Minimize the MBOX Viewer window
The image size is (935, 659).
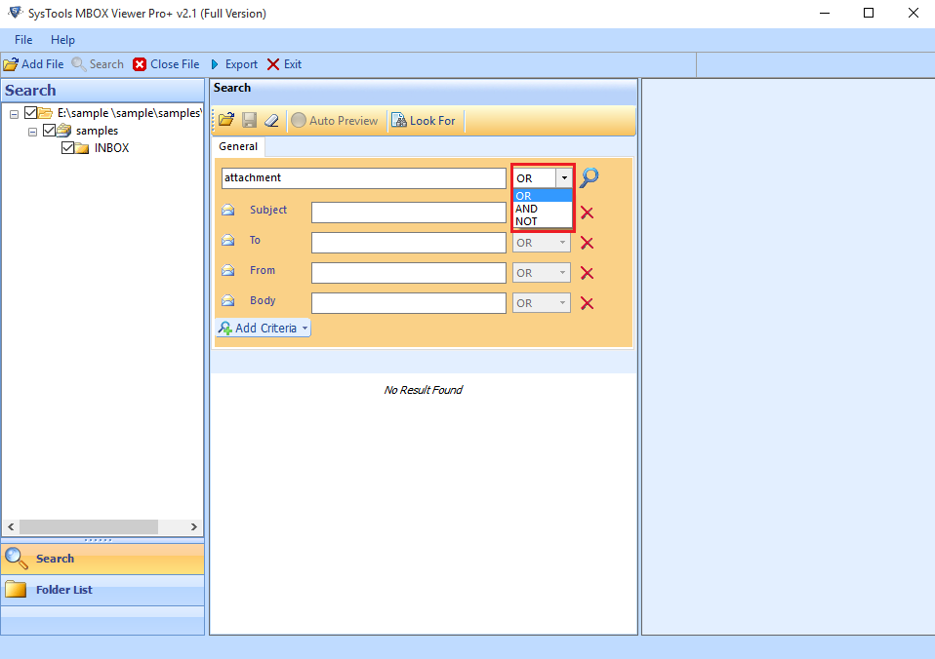pyautogui.click(x=825, y=13)
